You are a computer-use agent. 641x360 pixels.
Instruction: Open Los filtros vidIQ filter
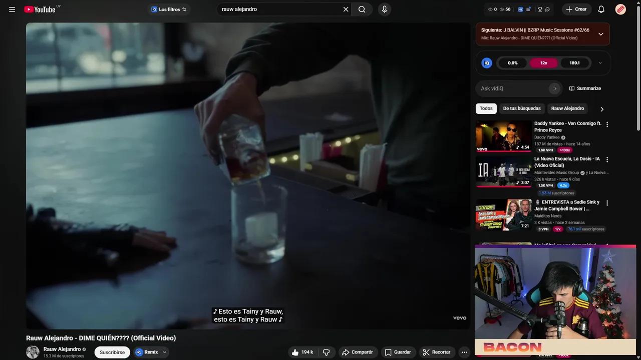[x=169, y=9]
